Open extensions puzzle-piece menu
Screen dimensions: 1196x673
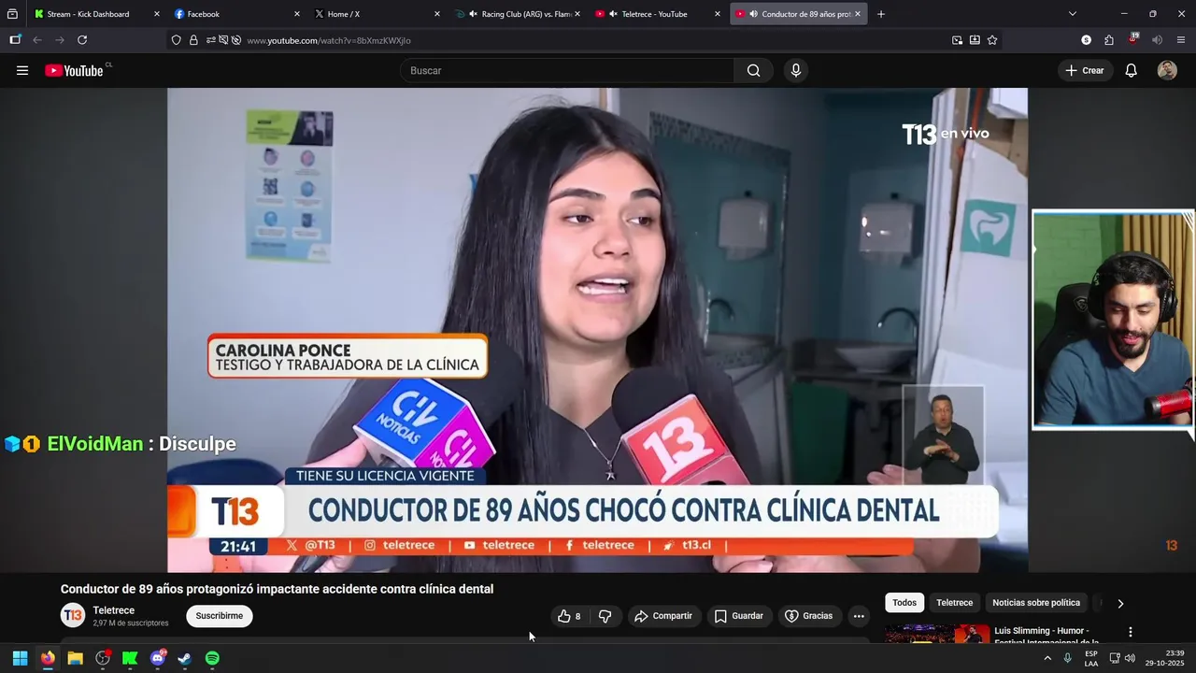pyautogui.click(x=1109, y=40)
